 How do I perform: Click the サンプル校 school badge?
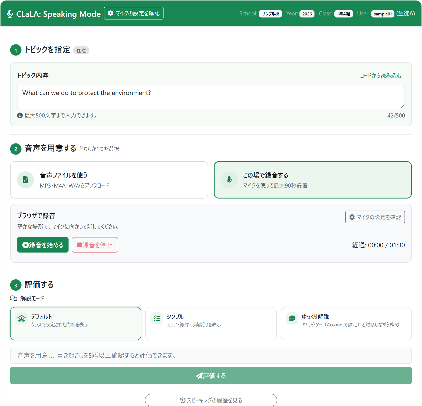tap(270, 14)
